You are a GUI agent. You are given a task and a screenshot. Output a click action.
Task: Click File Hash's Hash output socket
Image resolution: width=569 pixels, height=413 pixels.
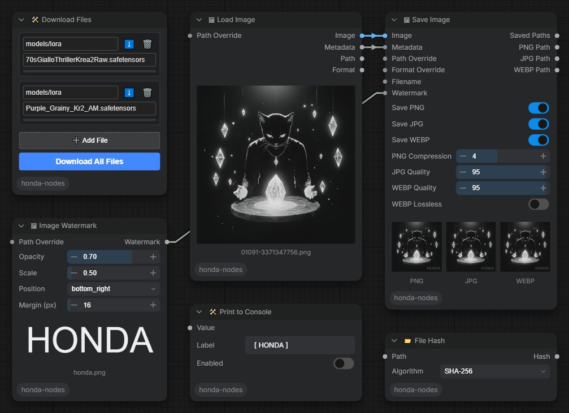coord(557,357)
